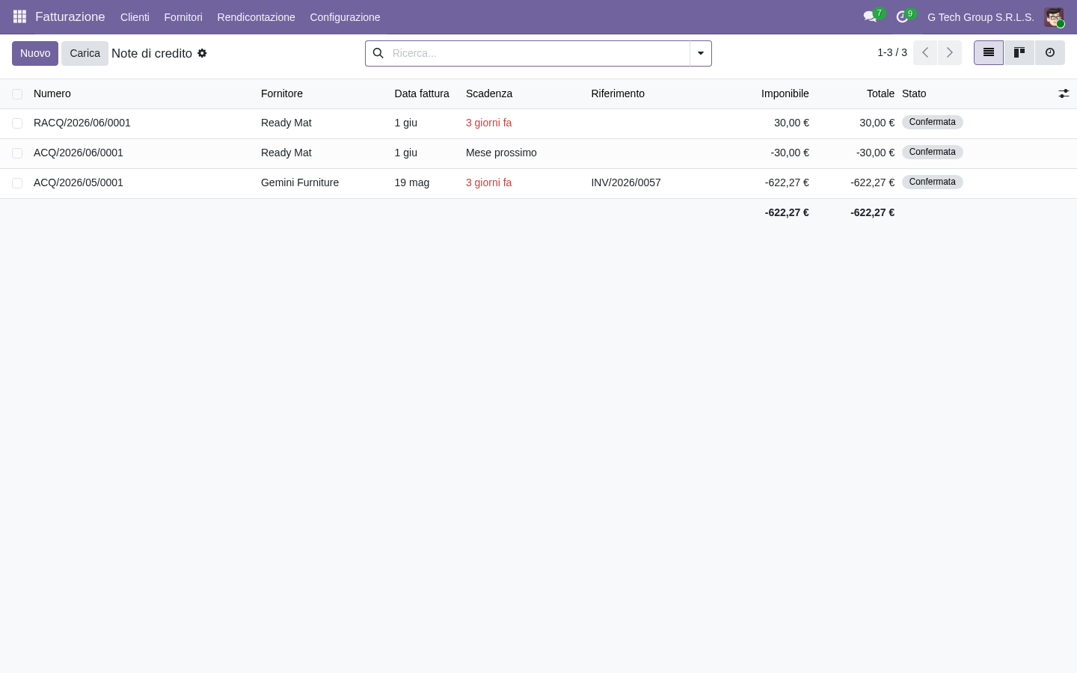
Task: Select all rows with header checkbox
Action: click(17, 94)
